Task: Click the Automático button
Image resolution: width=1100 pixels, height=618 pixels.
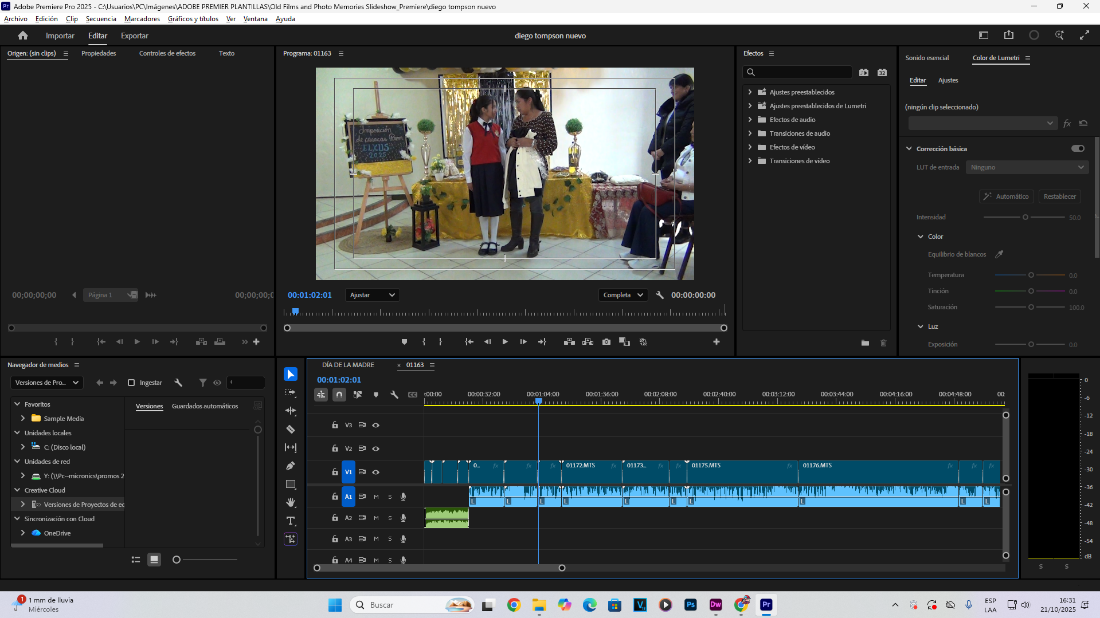Action: click(x=1006, y=196)
